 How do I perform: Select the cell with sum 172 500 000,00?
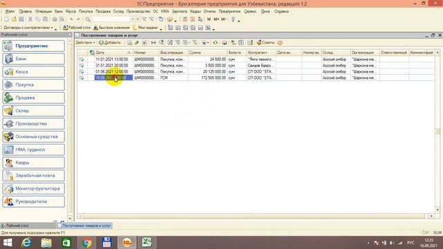tap(208, 77)
